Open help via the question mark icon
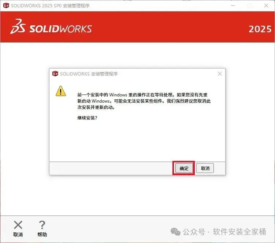Screen dimensions: 275x243 (42, 225)
